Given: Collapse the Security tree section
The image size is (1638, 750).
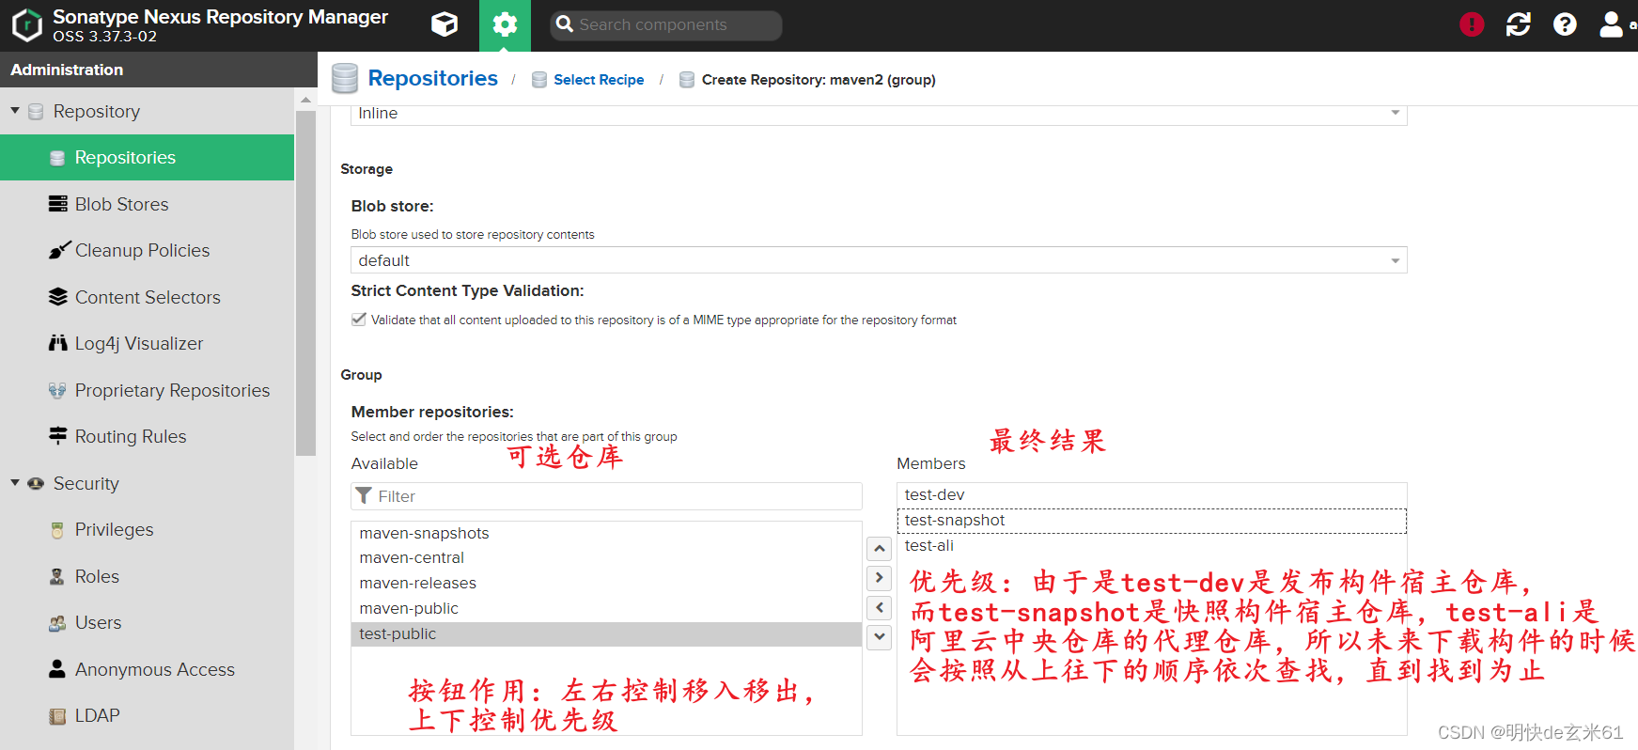Looking at the screenshot, I should [x=15, y=483].
